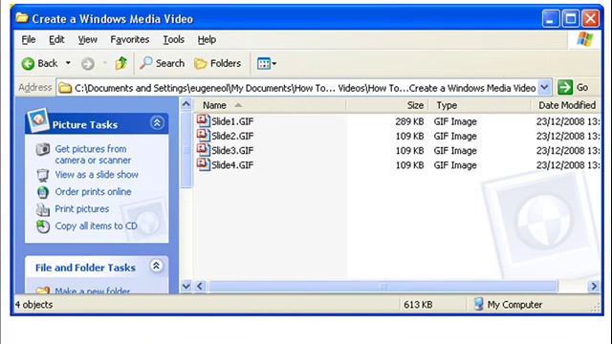Sort by the Date Modified column header
Viewport: 612px width, 344px height.
(x=566, y=105)
